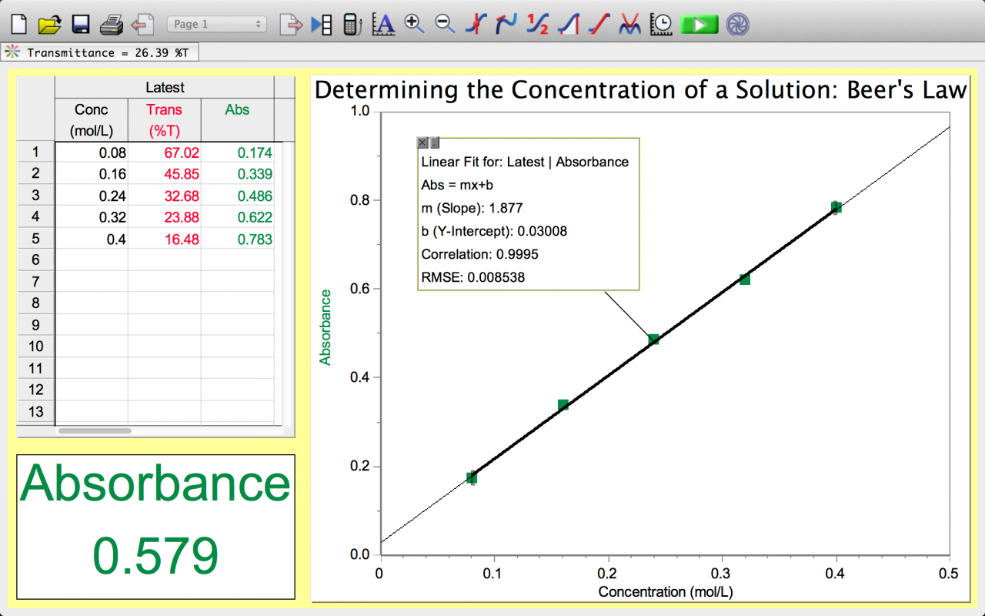Create a new file with the blank page icon
985x616 pixels.
(x=18, y=24)
